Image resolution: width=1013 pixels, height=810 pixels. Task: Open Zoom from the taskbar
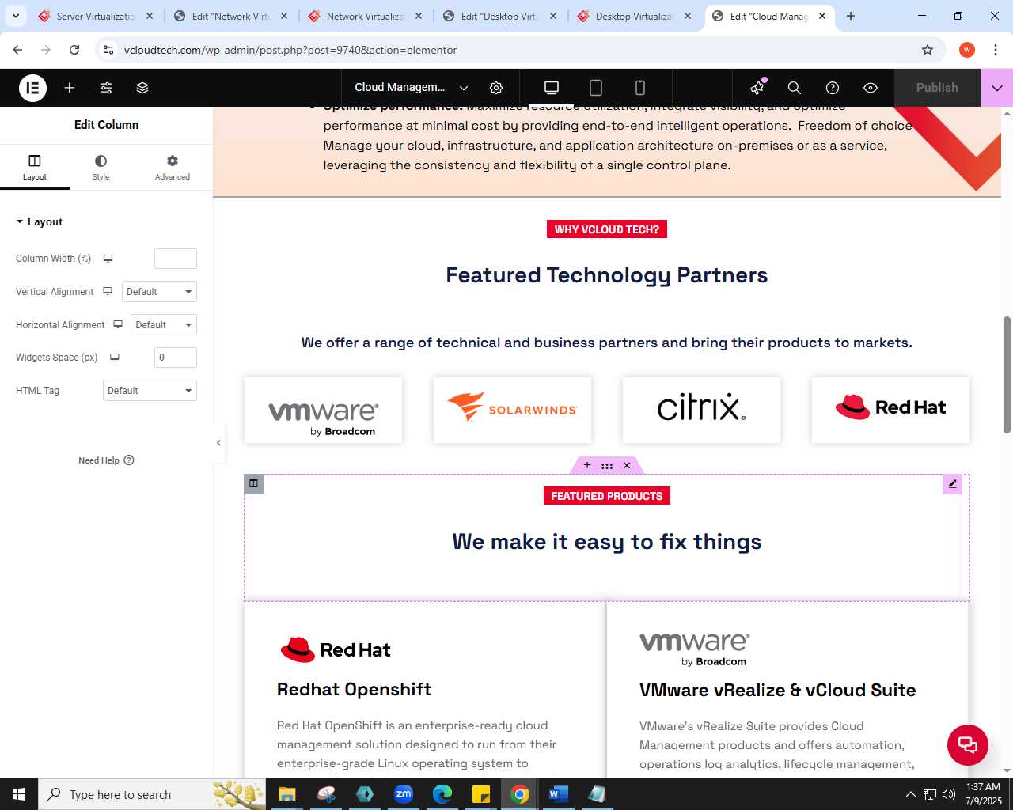pyautogui.click(x=404, y=794)
